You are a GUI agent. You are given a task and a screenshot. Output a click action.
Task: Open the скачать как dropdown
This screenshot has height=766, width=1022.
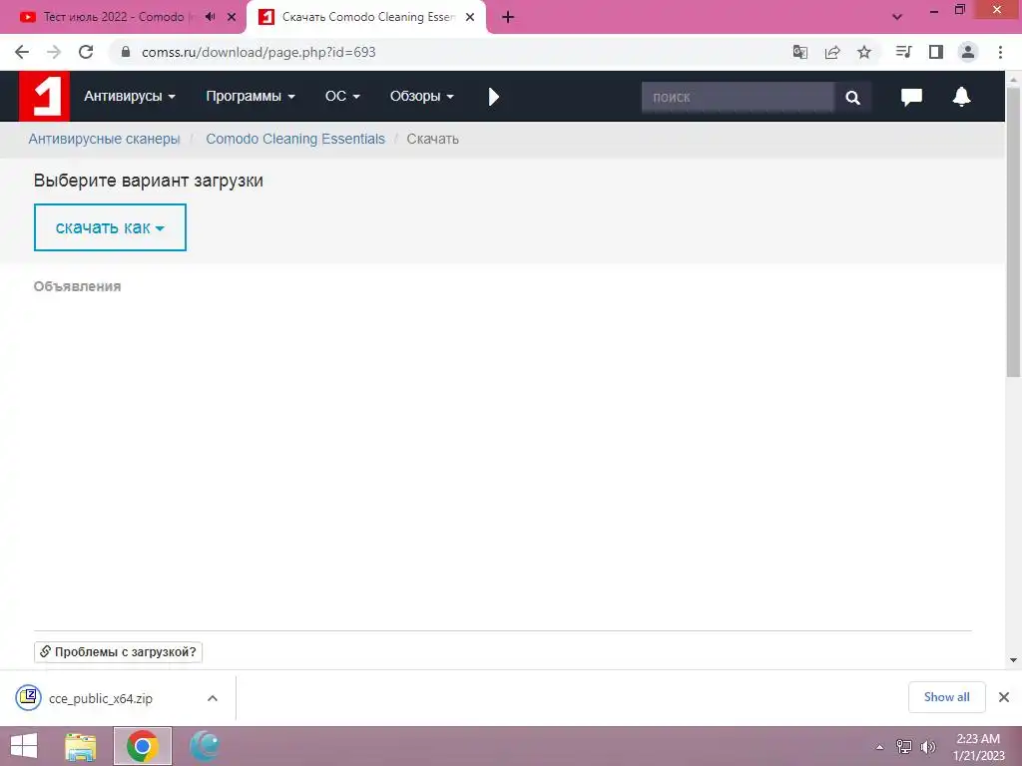[110, 227]
